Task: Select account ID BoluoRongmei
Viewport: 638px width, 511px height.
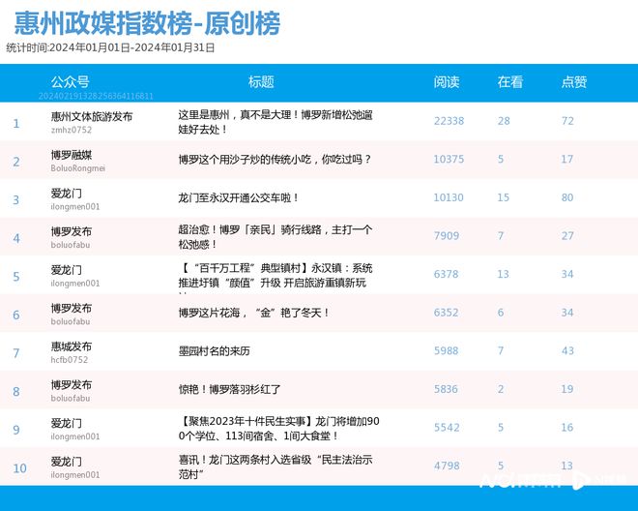Action: [x=78, y=168]
